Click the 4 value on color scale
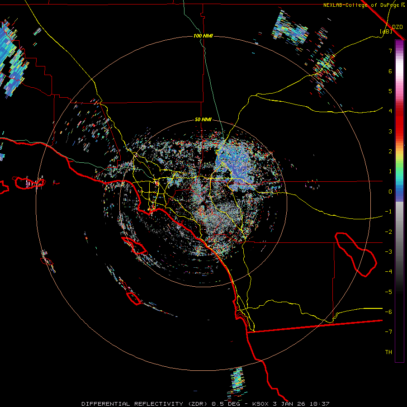Image resolution: width=407 pixels, height=407 pixels. 390,111
